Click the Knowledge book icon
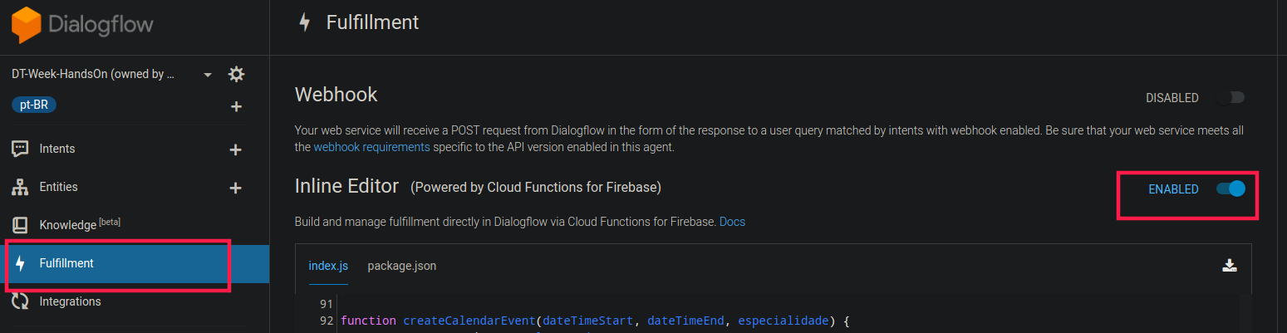This screenshot has height=333, width=1287. 20,225
